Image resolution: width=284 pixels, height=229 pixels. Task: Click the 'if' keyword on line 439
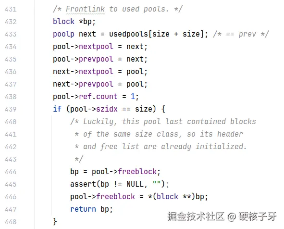57,109
